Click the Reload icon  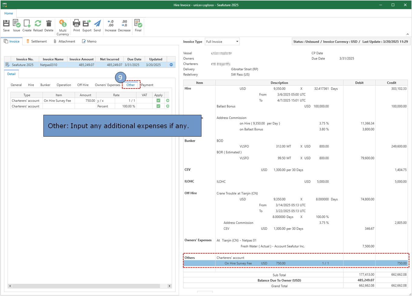tap(38, 24)
